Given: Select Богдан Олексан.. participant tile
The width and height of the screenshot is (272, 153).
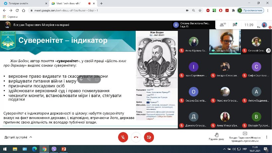Looking at the screenshot, I should [x=225, y=67].
